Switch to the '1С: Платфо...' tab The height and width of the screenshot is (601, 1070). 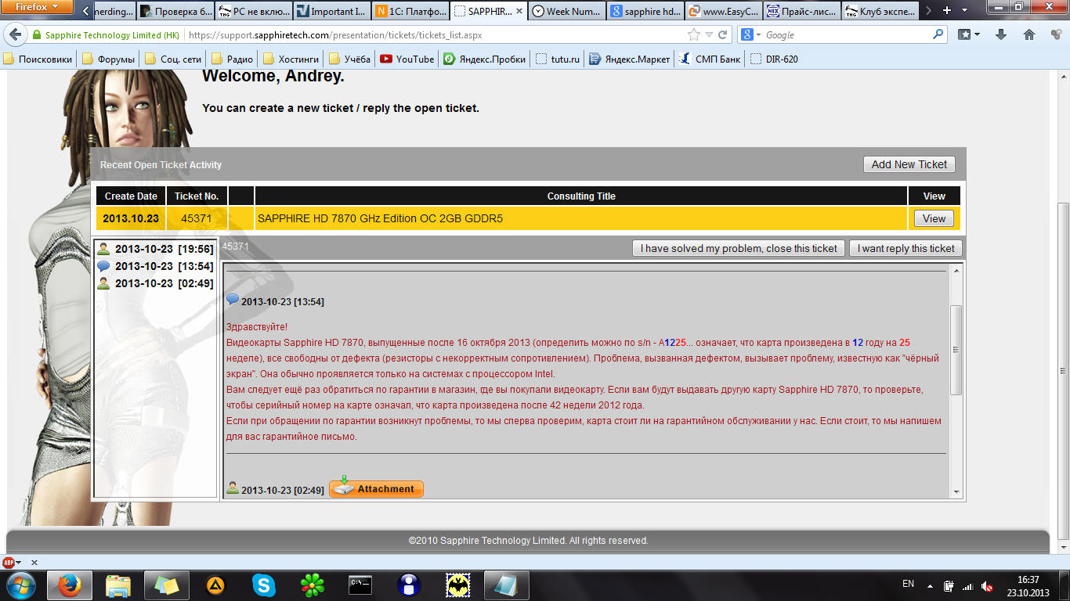(x=410, y=12)
